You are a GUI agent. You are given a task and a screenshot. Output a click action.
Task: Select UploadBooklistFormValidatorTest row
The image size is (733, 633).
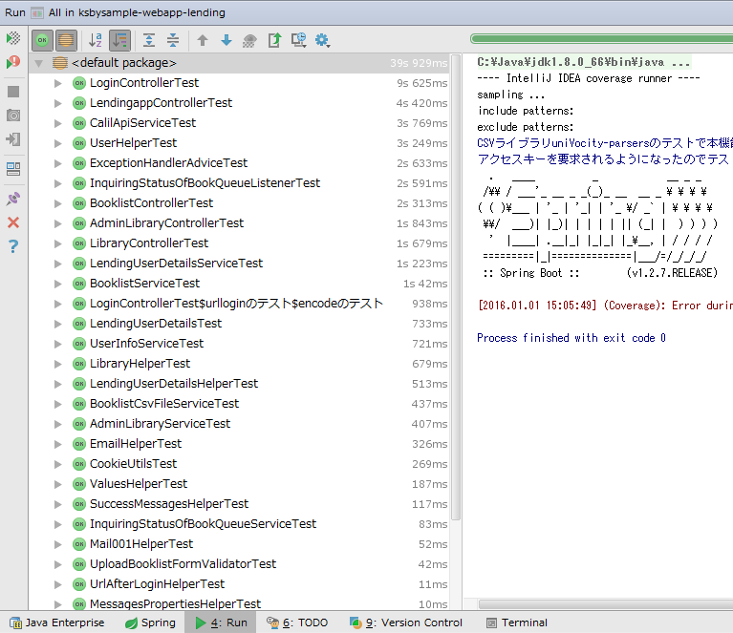click(x=238, y=565)
